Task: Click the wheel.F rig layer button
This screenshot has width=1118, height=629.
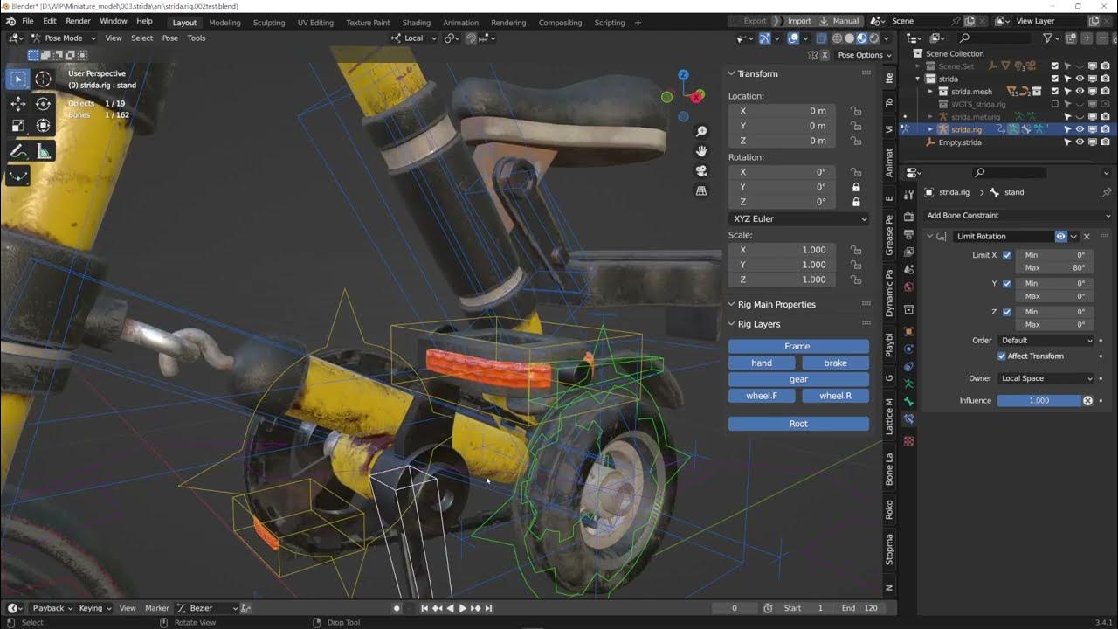Action: pyautogui.click(x=762, y=397)
